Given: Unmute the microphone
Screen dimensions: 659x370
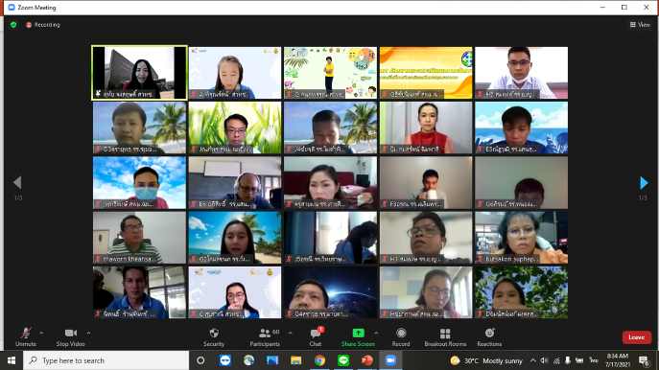Looking at the screenshot, I should coord(26,337).
